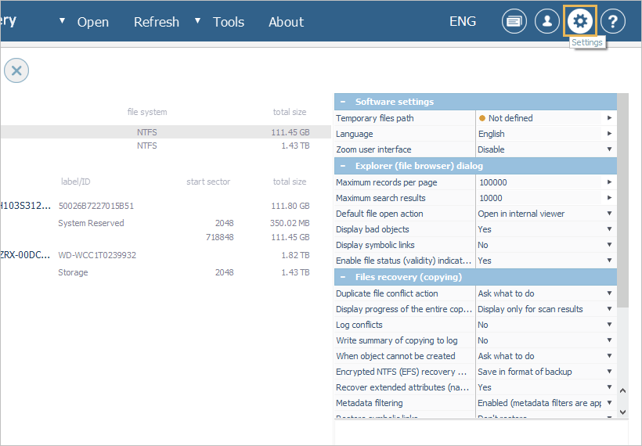Open Log conflicts dropdown
The width and height of the screenshot is (642, 446).
(x=609, y=325)
